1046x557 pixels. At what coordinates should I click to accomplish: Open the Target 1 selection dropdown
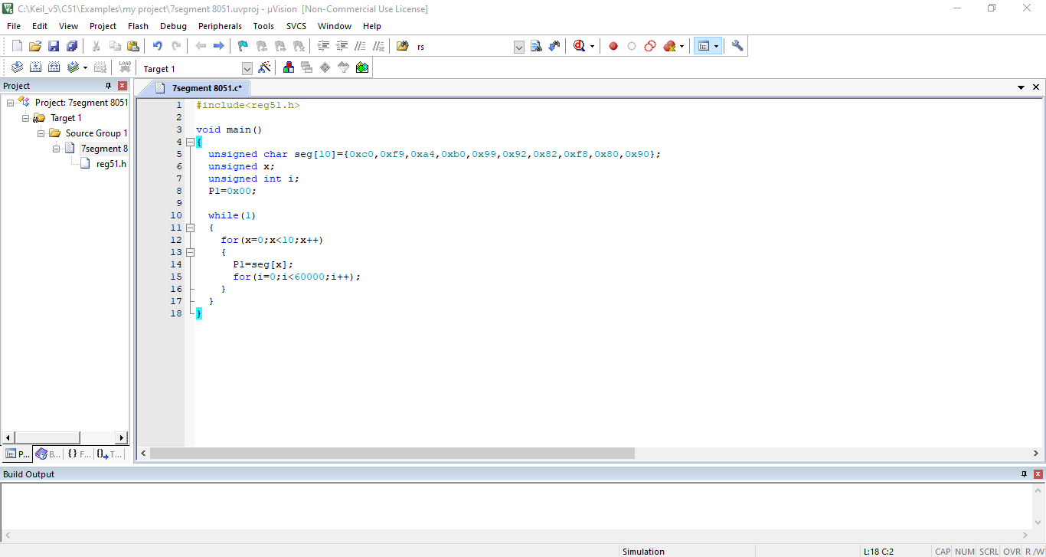(247, 67)
